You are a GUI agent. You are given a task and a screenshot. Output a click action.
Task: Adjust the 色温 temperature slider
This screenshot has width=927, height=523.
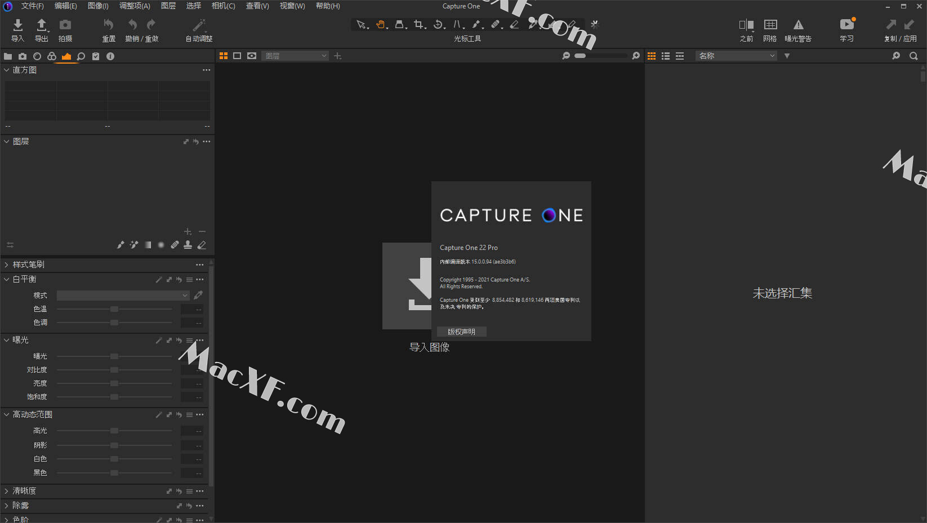click(x=114, y=309)
